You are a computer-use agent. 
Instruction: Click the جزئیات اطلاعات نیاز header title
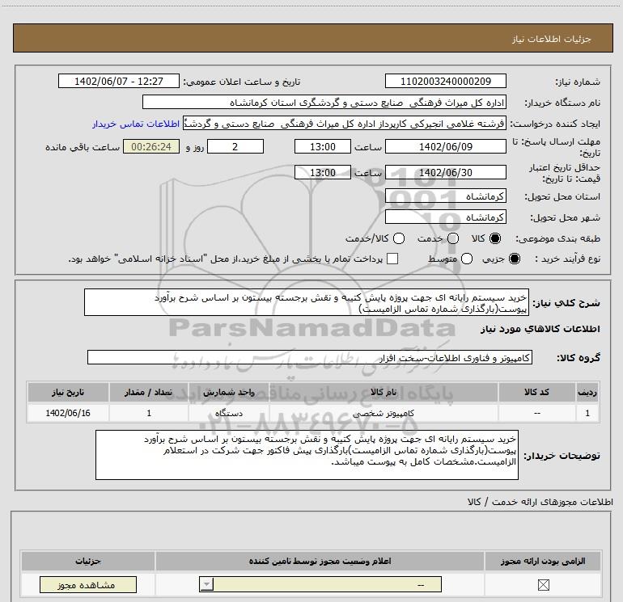point(552,39)
